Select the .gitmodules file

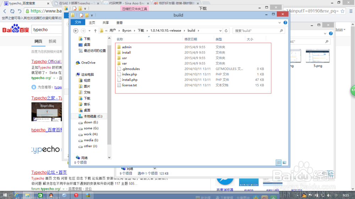131,69
